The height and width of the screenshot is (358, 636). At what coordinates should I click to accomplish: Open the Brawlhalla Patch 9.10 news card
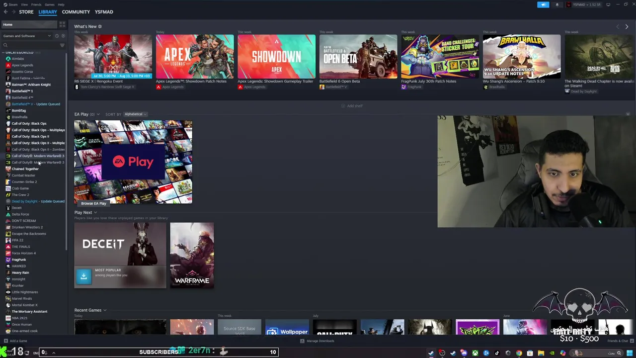pyautogui.click(x=522, y=57)
